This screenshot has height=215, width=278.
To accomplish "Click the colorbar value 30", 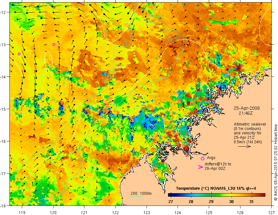I will pyautogui.click(x=231, y=201).
